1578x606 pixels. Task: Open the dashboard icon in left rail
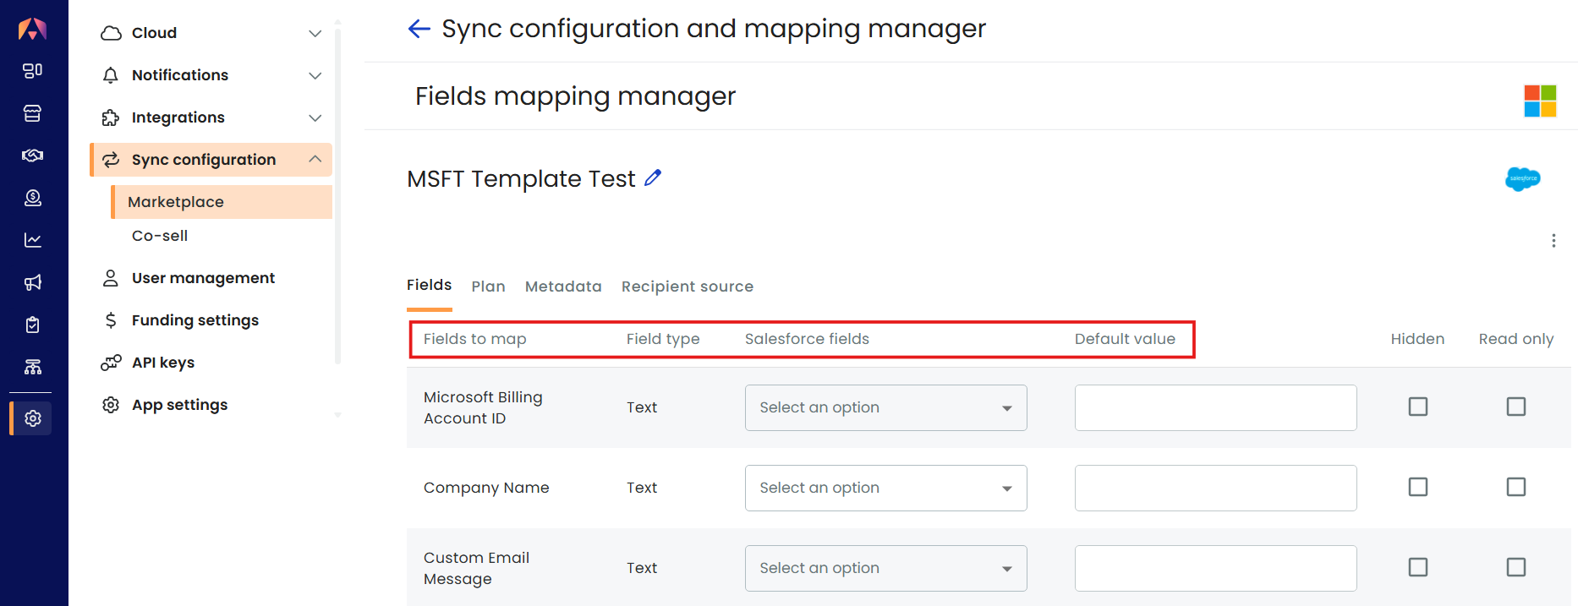[32, 71]
